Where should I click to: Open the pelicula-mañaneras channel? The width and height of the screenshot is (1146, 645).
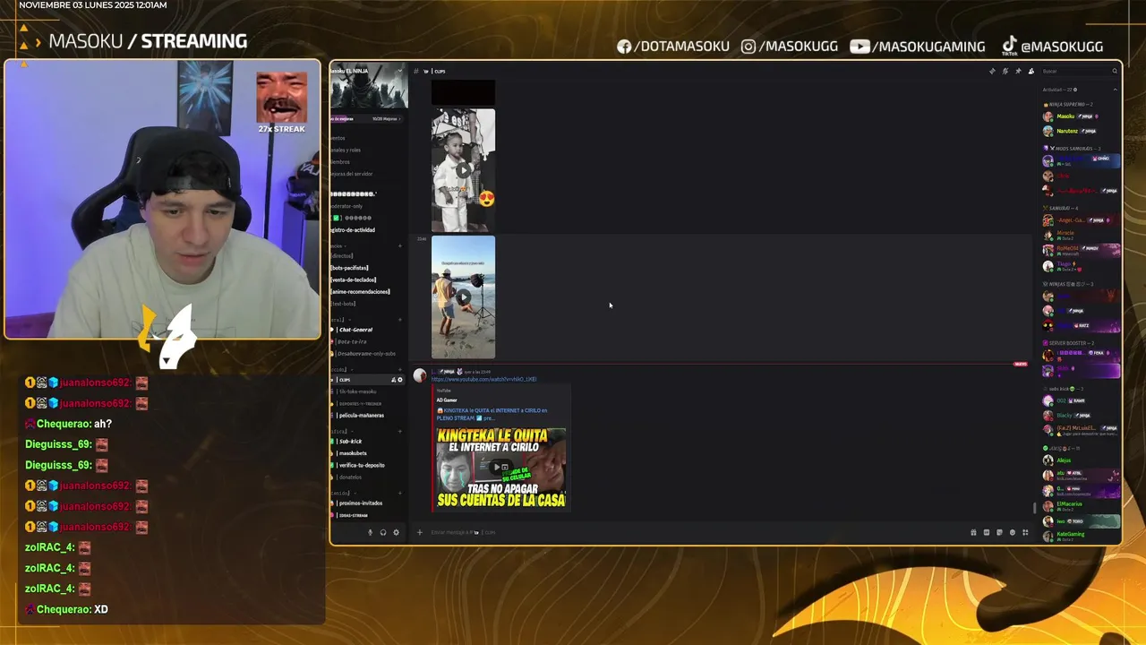(x=361, y=415)
